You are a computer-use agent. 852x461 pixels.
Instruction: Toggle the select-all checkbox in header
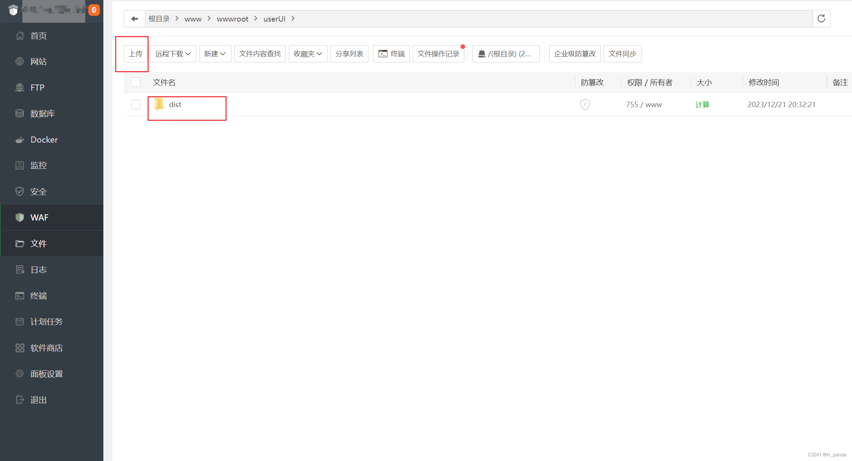(136, 82)
